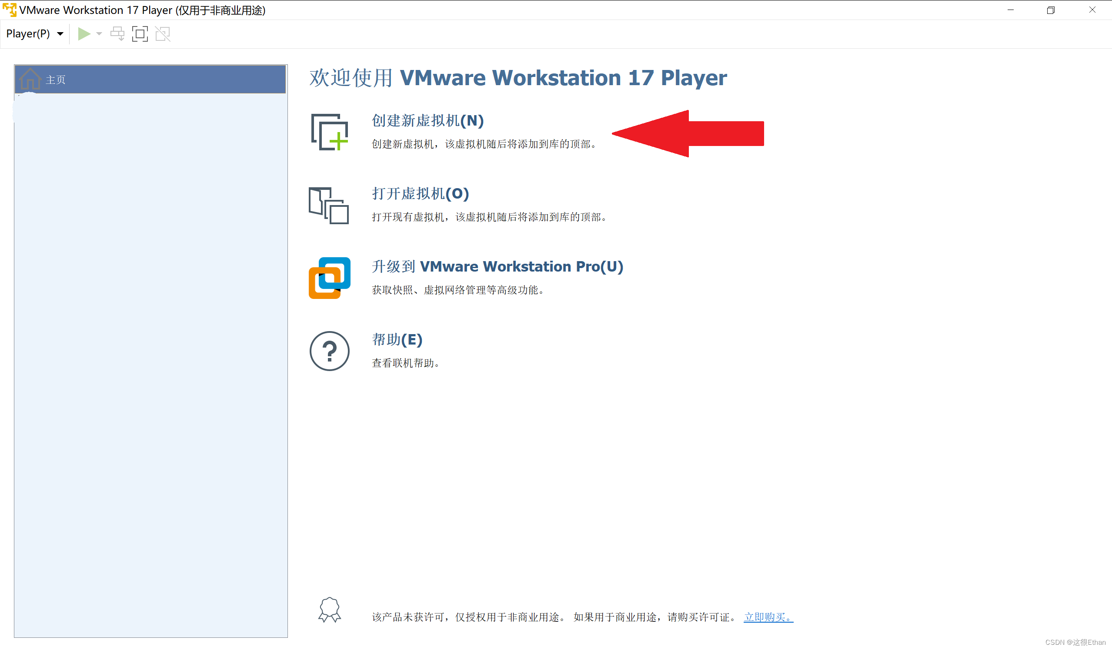Open the Player(P) menu

coord(28,34)
